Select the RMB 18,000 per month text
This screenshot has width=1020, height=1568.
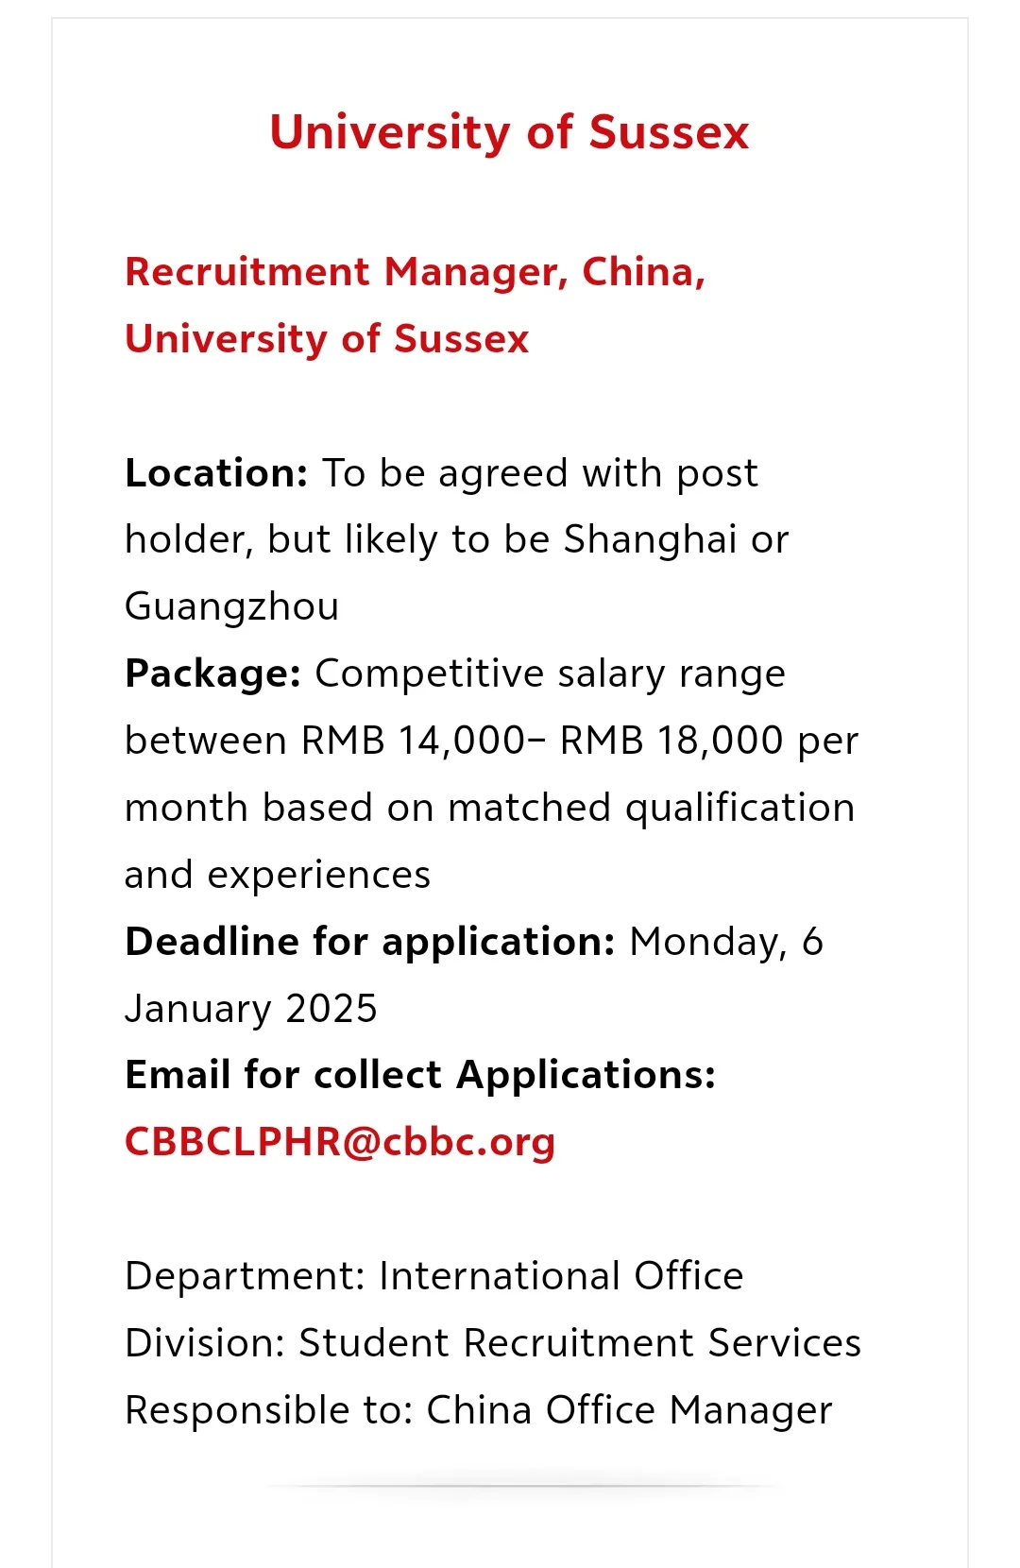(709, 741)
